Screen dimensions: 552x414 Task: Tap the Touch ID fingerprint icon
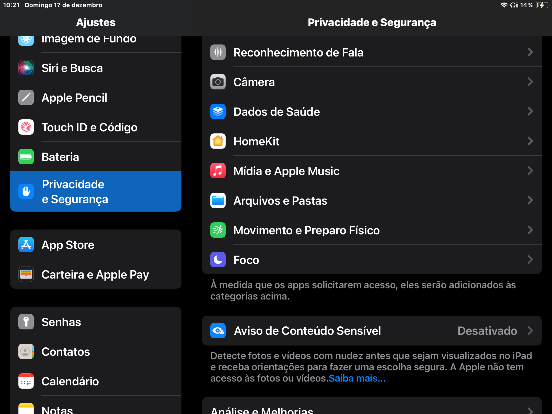pos(26,127)
